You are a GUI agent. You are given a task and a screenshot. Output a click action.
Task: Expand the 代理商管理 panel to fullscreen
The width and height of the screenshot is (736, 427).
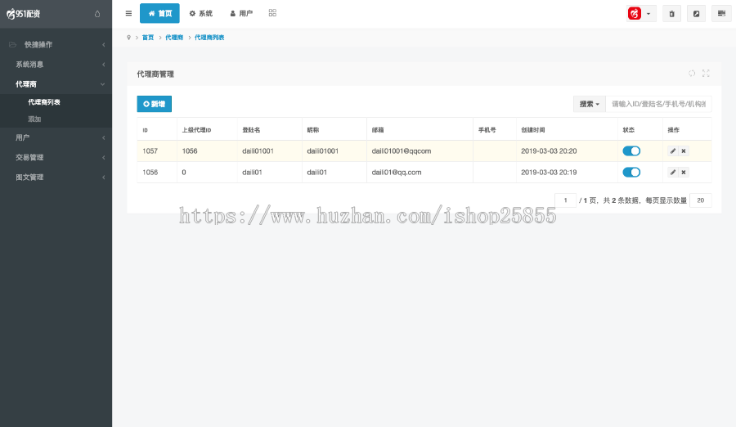click(706, 74)
